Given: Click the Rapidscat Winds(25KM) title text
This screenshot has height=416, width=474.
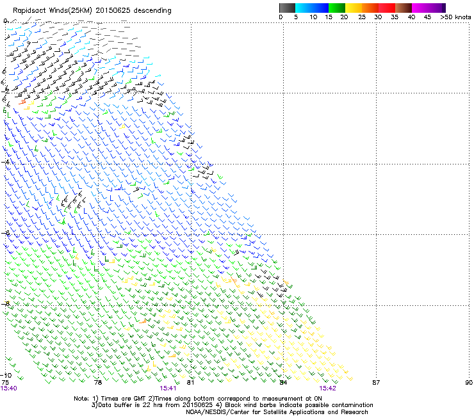Looking at the screenshot, I should pos(52,11).
